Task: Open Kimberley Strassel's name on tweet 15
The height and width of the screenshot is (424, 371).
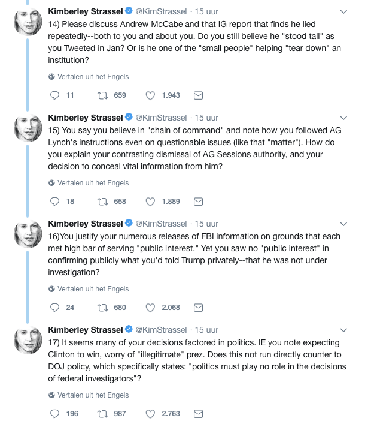Action: click(85, 118)
